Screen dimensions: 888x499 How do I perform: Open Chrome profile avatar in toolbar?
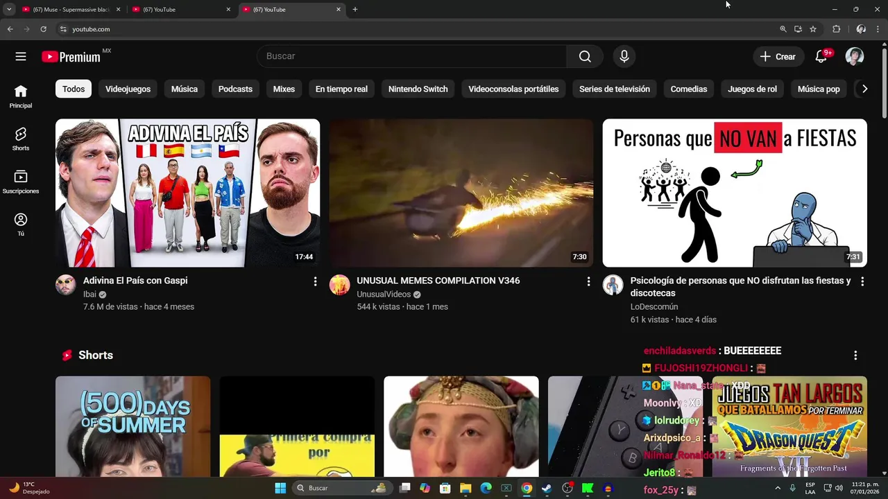point(861,29)
